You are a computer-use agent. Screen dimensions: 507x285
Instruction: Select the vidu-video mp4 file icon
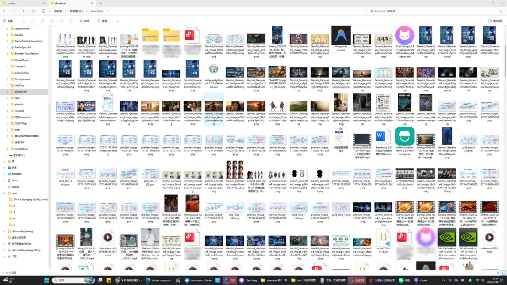click(108, 238)
